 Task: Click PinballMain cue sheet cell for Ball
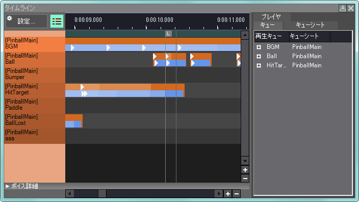coord(307,56)
